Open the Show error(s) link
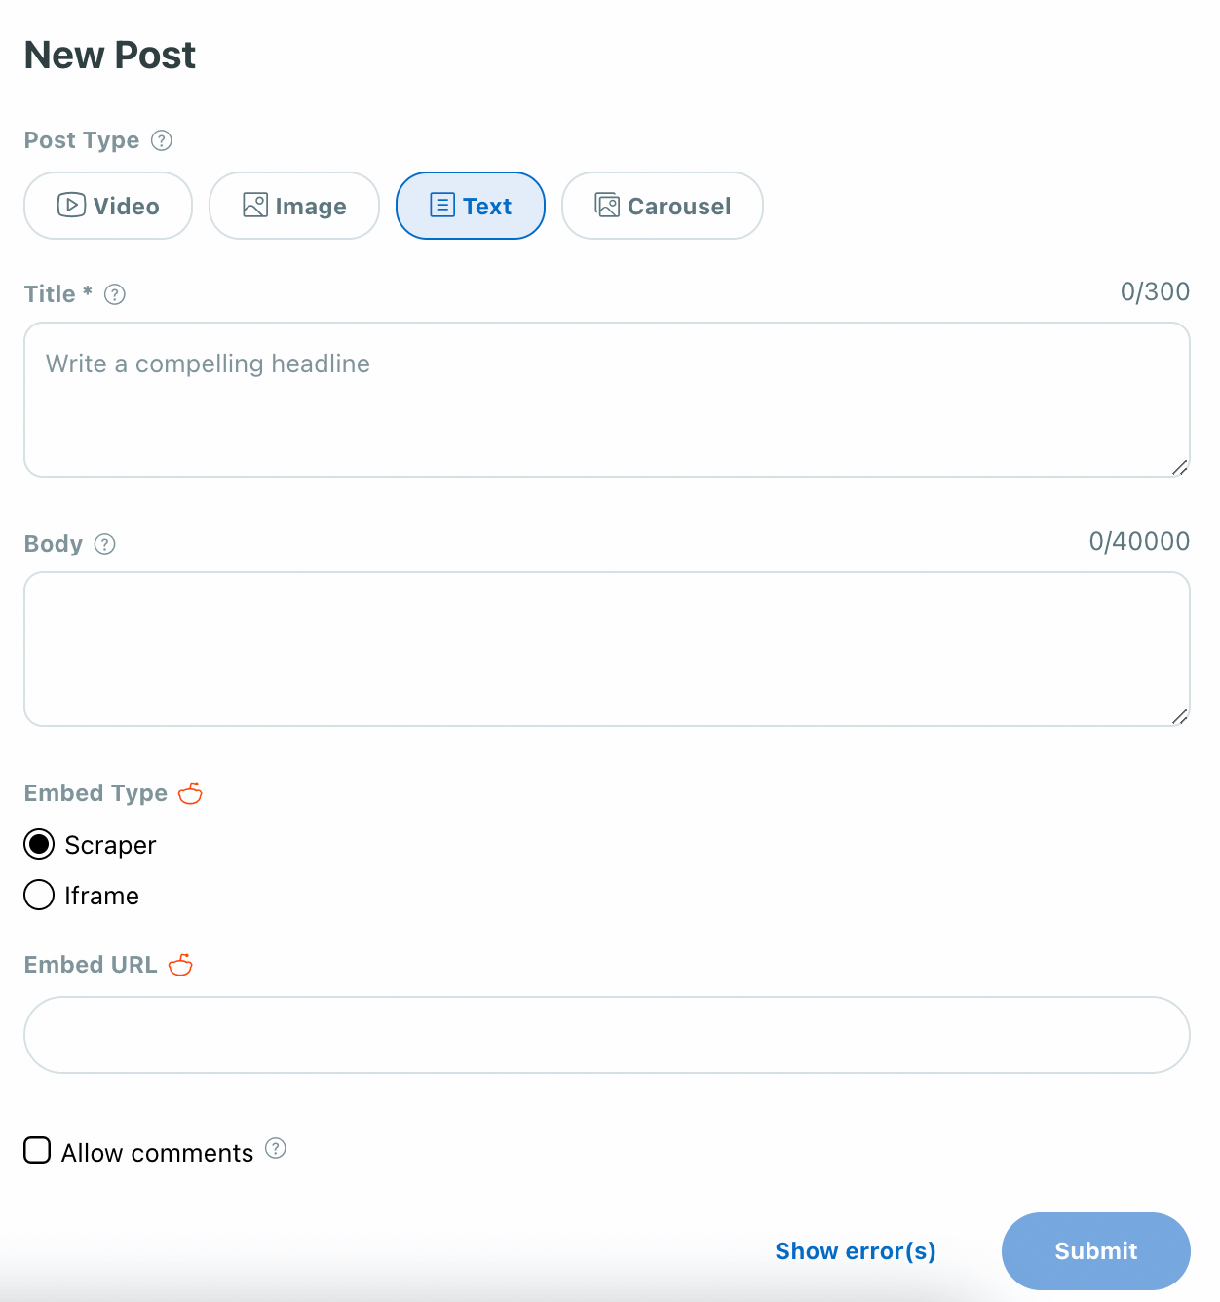The image size is (1220, 1302). pos(856,1251)
